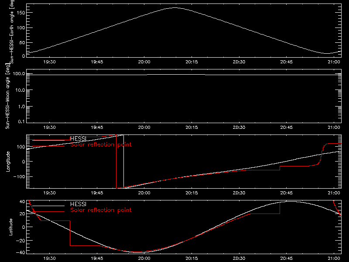Click 19:45 time label of Longitude plot
The height and width of the screenshot is (262, 349).
[x=97, y=193]
